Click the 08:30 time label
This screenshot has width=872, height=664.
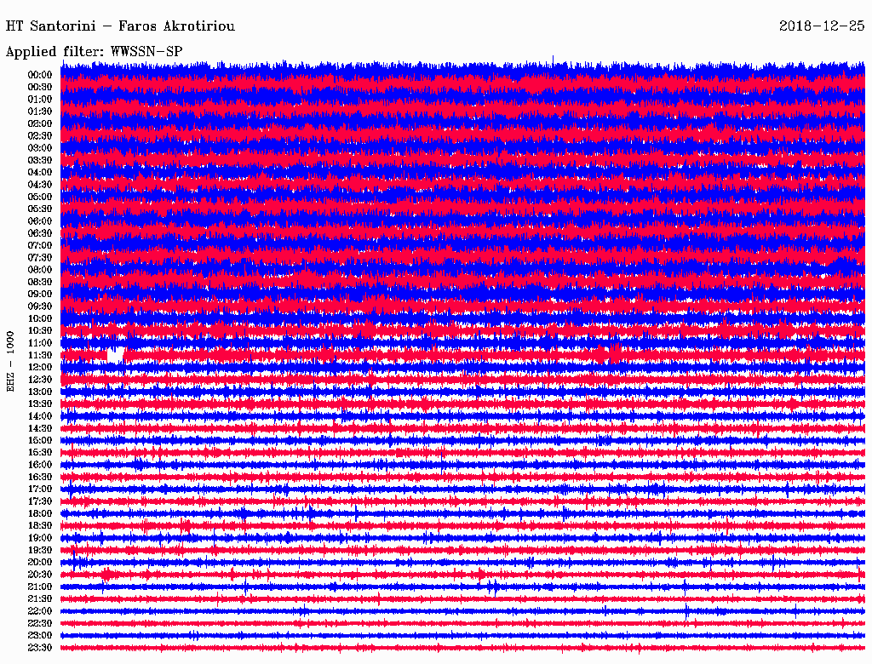(40, 283)
